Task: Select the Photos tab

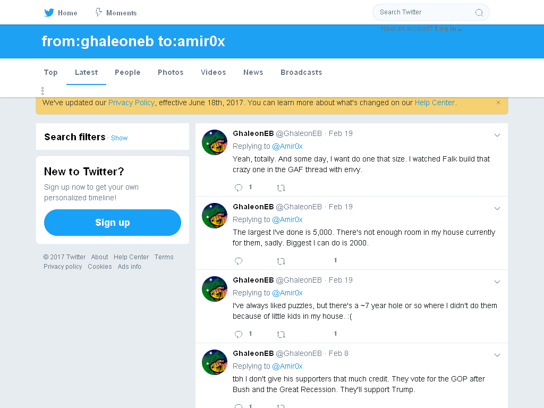Action: pyautogui.click(x=171, y=72)
